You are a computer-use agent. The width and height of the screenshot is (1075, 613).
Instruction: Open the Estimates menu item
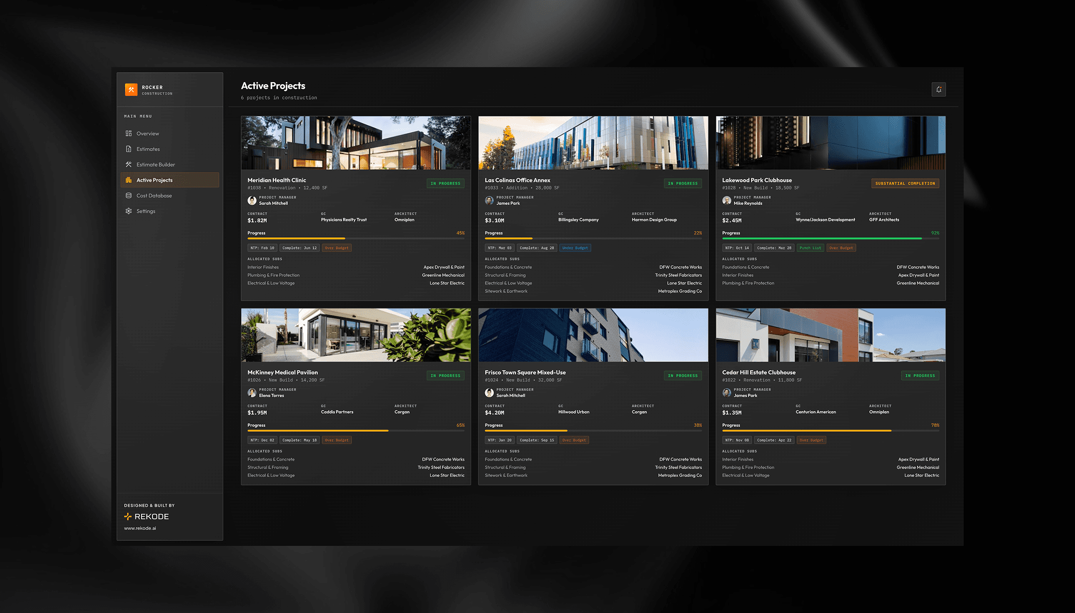pyautogui.click(x=148, y=149)
